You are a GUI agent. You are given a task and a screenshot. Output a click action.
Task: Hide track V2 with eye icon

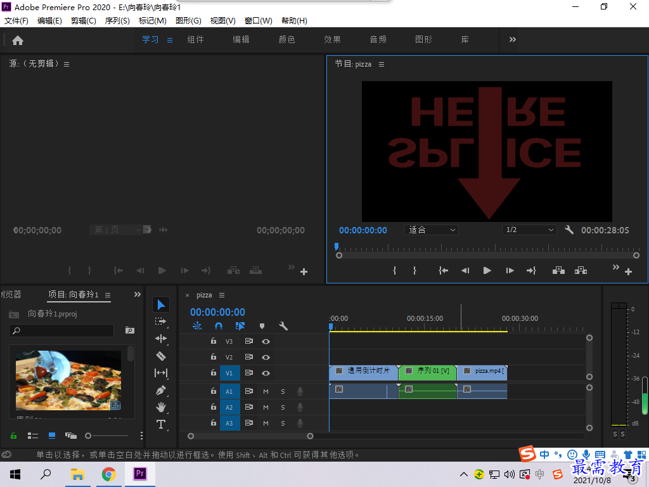(266, 357)
